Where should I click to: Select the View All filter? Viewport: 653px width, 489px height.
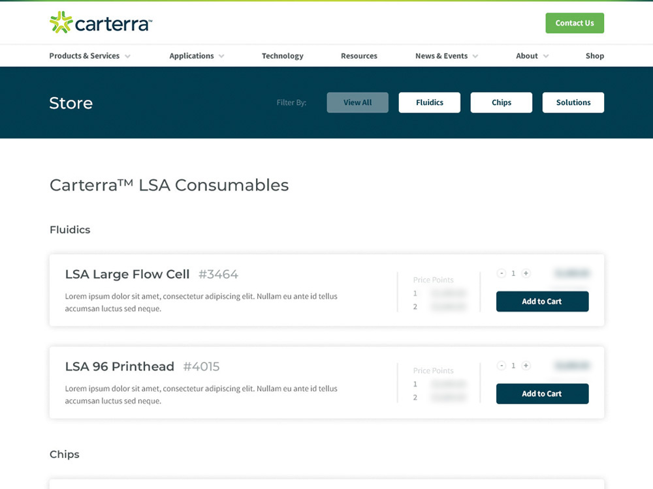[x=357, y=102]
